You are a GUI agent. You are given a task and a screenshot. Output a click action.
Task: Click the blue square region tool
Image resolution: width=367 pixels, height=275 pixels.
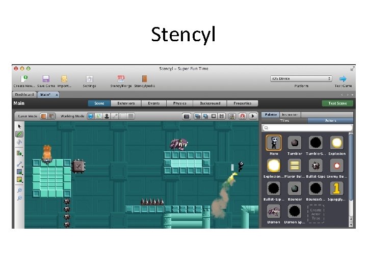point(19,172)
